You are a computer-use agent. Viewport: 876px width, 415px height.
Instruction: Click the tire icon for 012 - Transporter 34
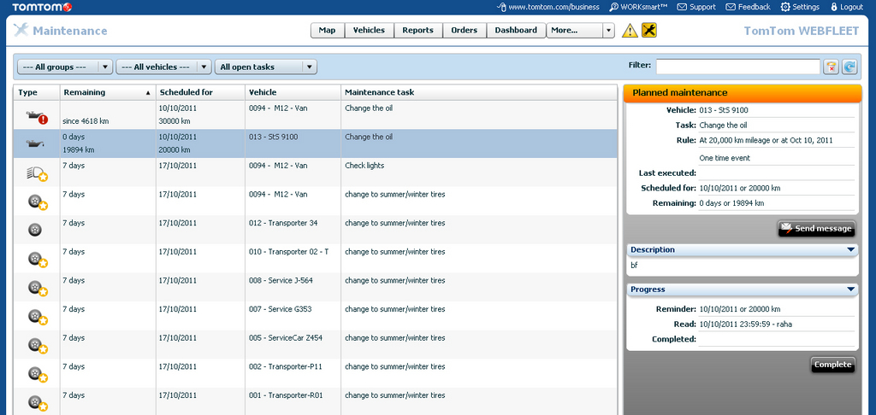34,230
